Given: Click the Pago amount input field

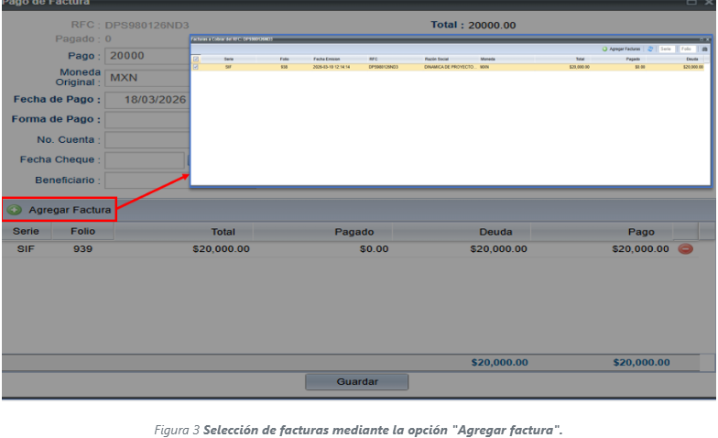Looking at the screenshot, I should (147, 56).
